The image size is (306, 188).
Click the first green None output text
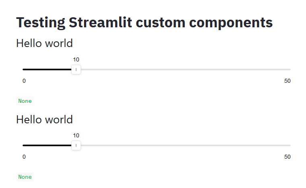[25, 101]
